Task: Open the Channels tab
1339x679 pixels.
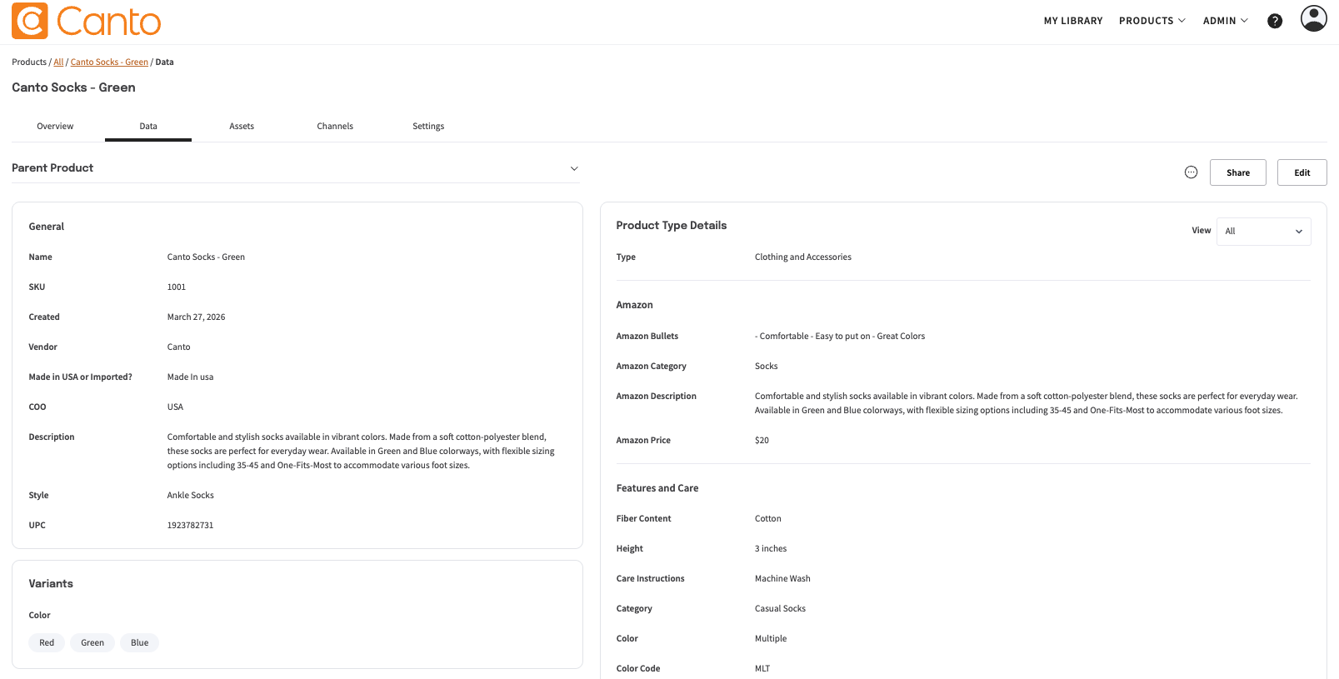Action: click(x=335, y=127)
